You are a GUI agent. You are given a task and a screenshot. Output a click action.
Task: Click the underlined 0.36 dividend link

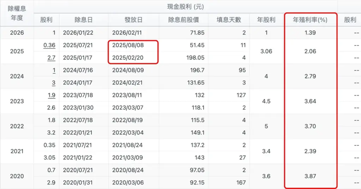click(x=49, y=45)
